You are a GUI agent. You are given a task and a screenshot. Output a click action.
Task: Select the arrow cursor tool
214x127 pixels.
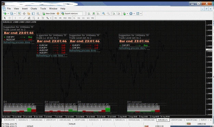(5, 18)
